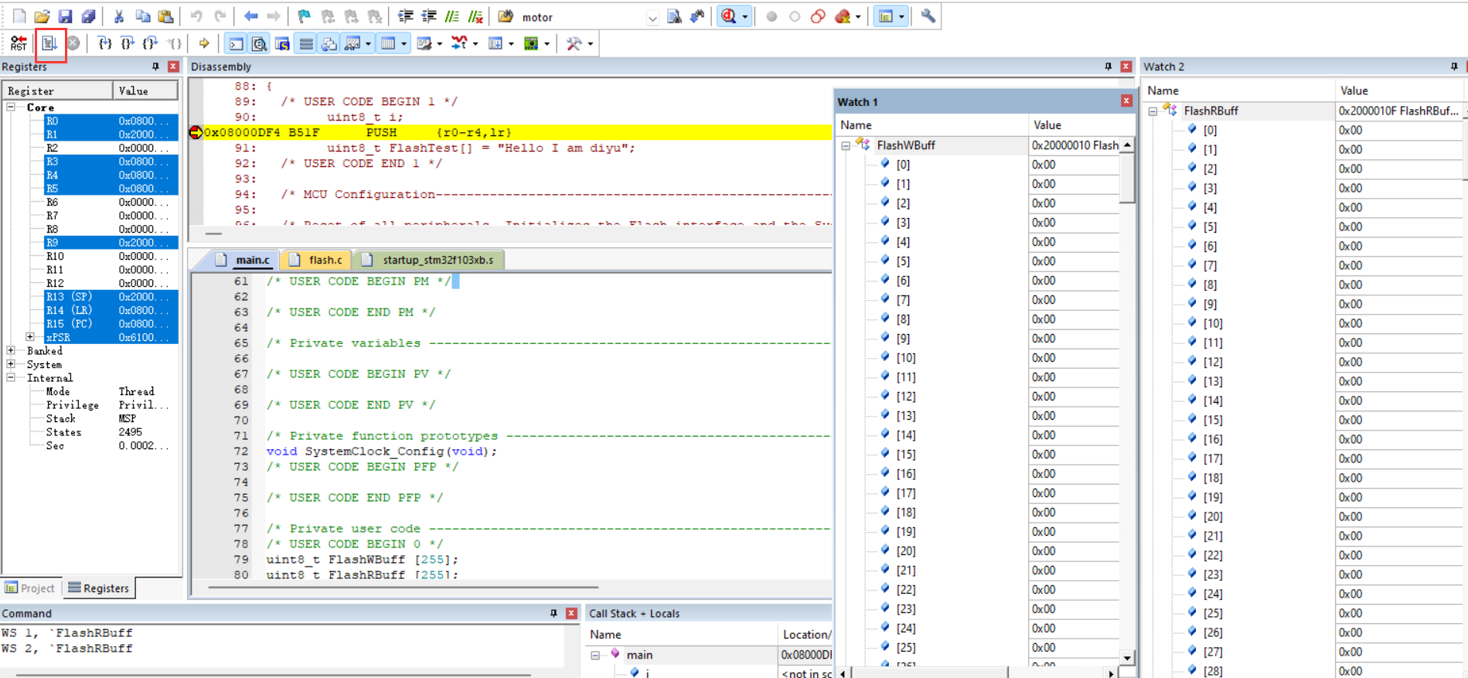The image size is (1468, 678).
Task: Expand the xPSR register node
Action: click(30, 337)
